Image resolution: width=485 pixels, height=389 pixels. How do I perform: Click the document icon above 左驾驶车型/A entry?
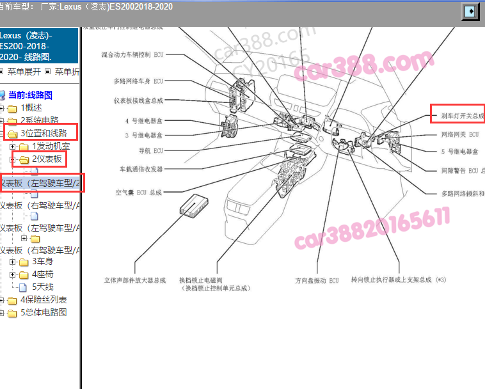tap(35, 216)
